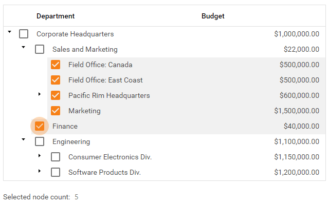Screen dimensions: 329x205
Task: Check Software Products Div. checkbox
Action: (56, 173)
